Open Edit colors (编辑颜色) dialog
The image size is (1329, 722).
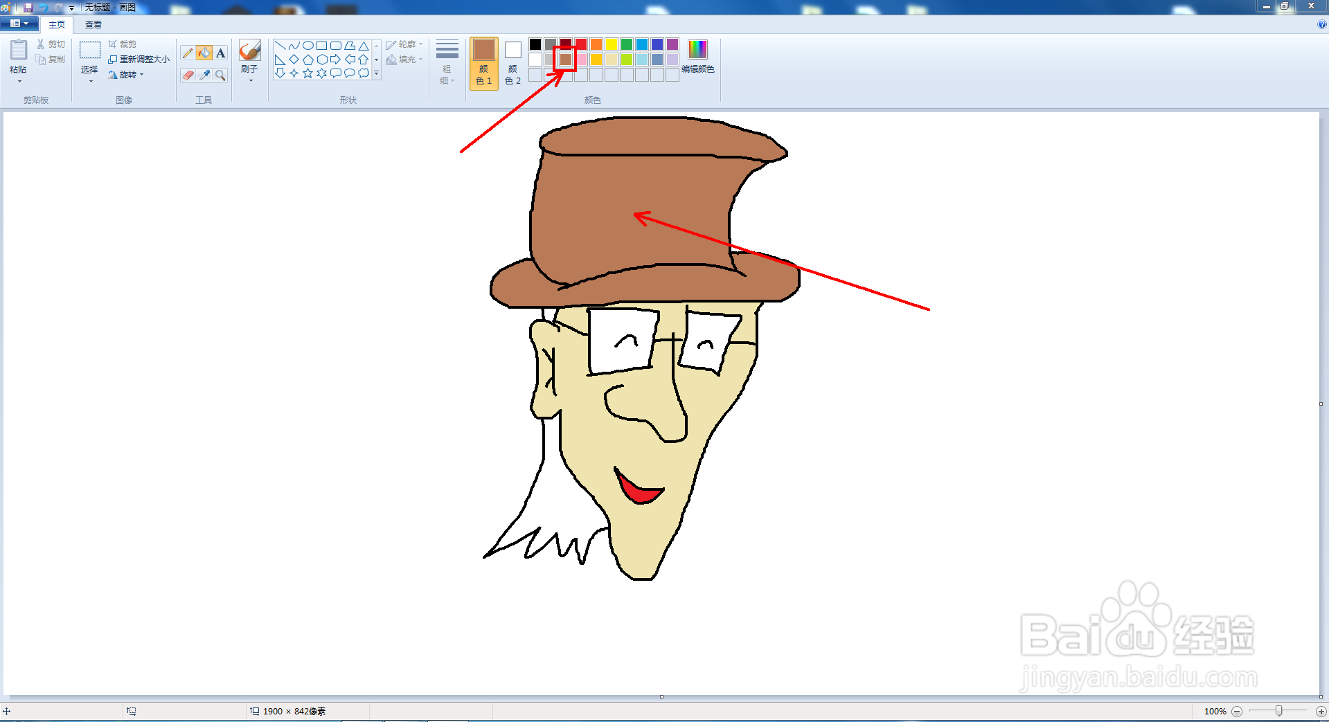pos(698,57)
